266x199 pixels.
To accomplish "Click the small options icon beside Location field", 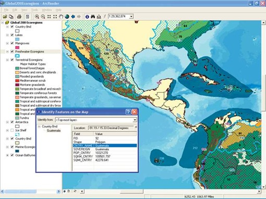I will point(136,127).
